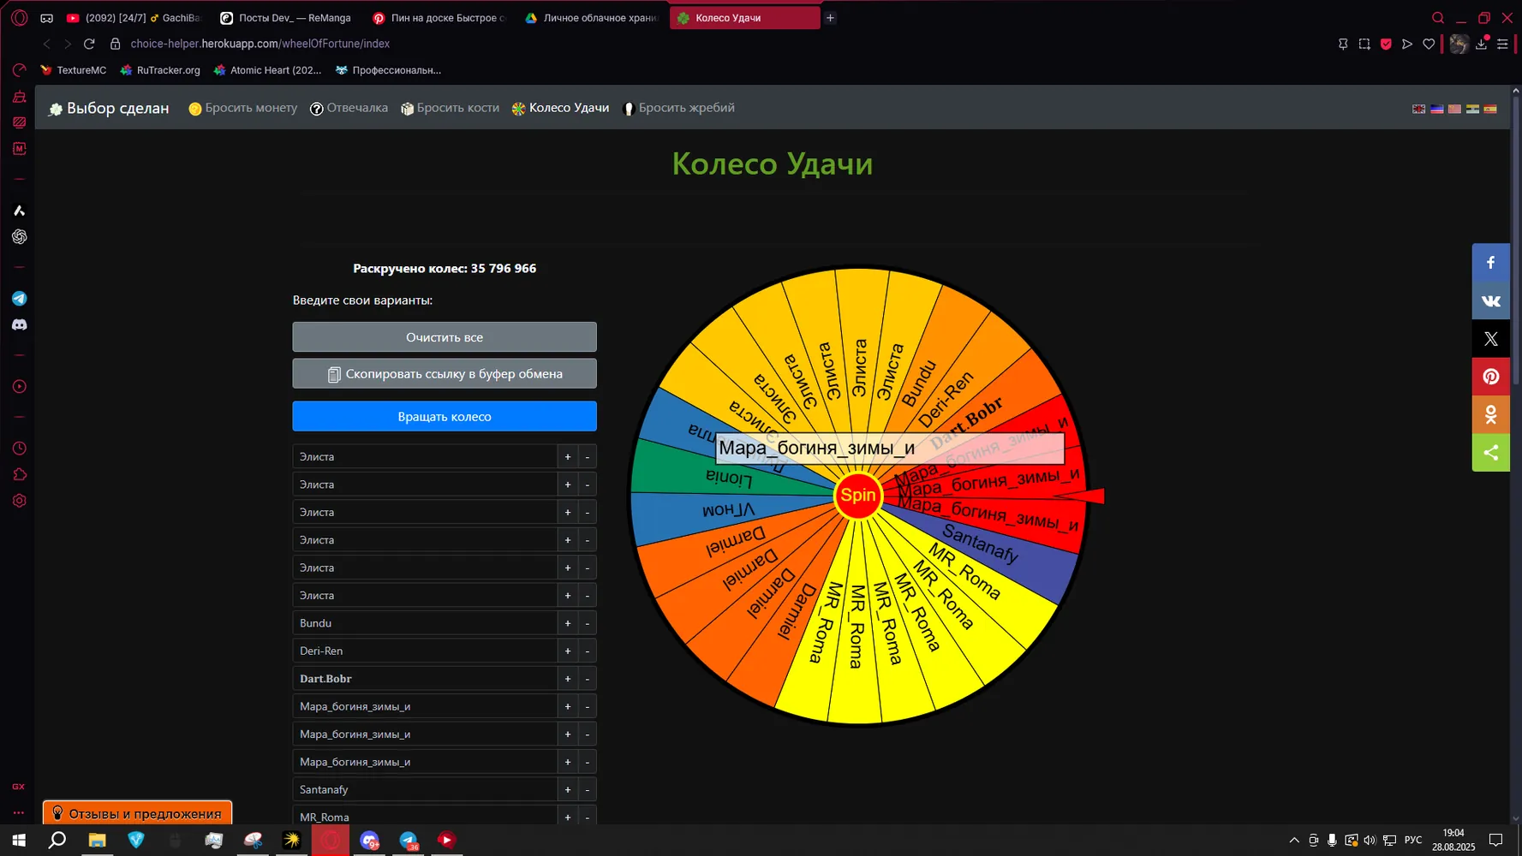Screen dimensions: 1522x856
Task: Share via the Facebook icon
Action: 1490,263
